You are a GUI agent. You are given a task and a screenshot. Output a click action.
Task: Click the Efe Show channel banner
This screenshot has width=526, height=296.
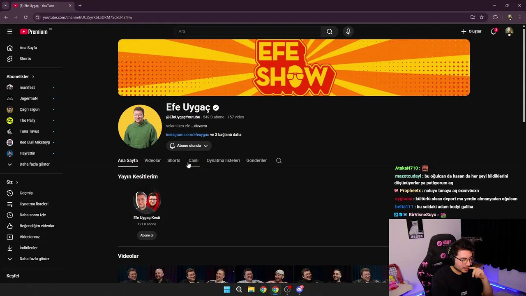pyautogui.click(x=294, y=67)
